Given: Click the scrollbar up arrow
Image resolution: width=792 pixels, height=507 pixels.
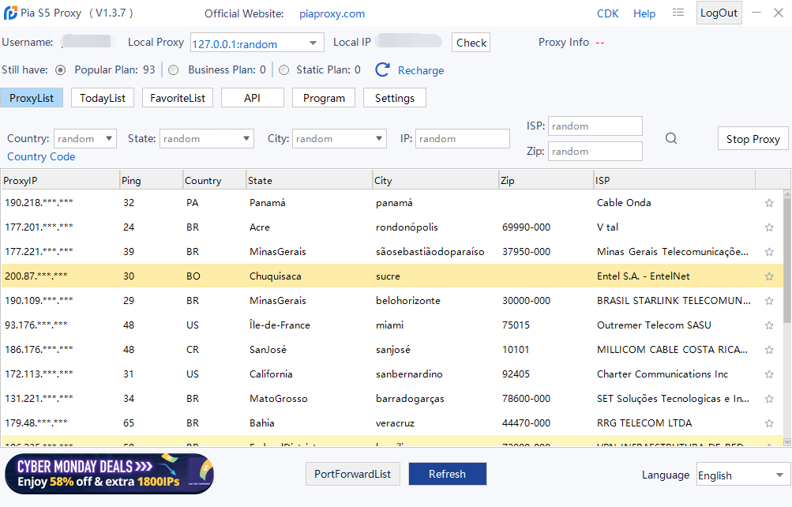Looking at the screenshot, I should point(787,193).
